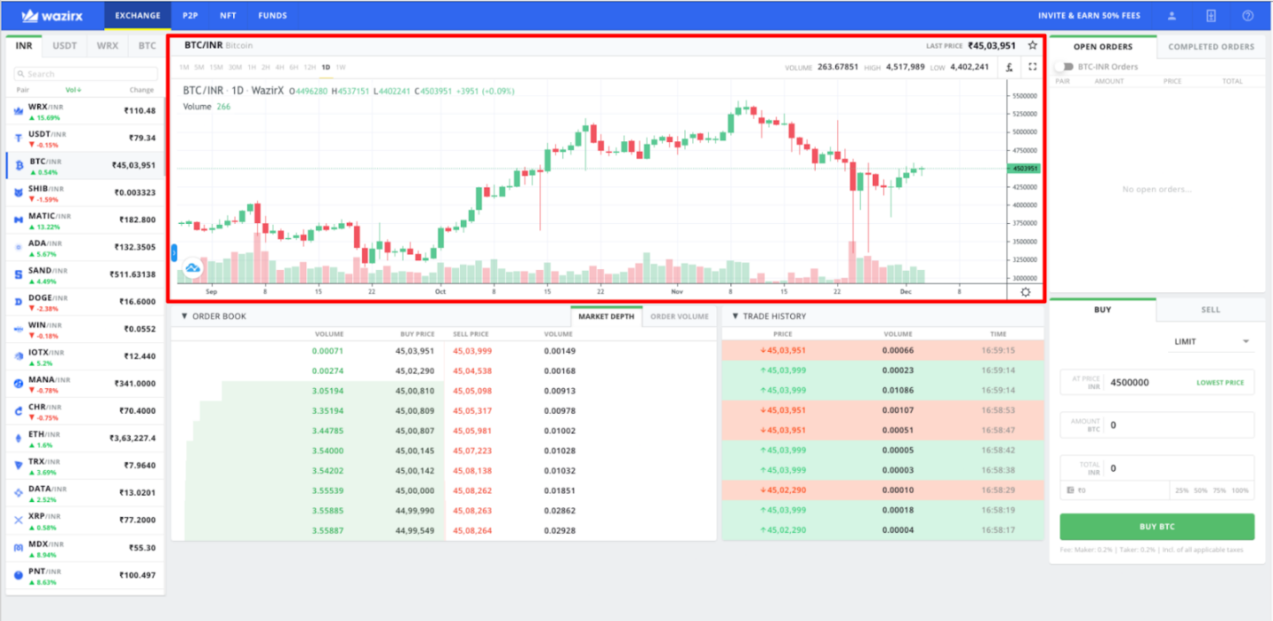Click the SAND coin icon

coord(18,275)
